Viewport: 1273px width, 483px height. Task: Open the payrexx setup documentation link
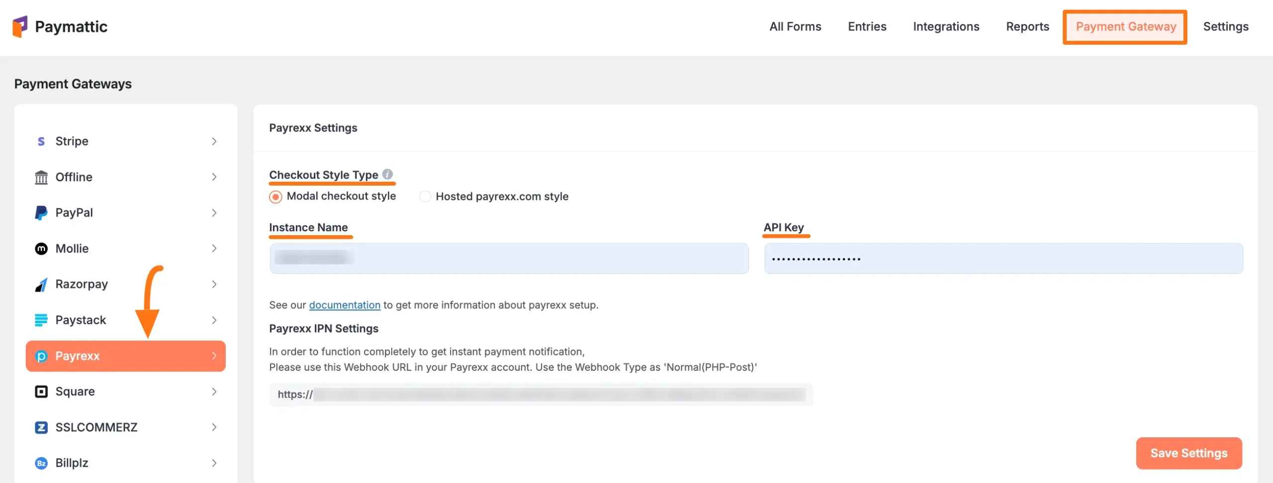coord(344,305)
